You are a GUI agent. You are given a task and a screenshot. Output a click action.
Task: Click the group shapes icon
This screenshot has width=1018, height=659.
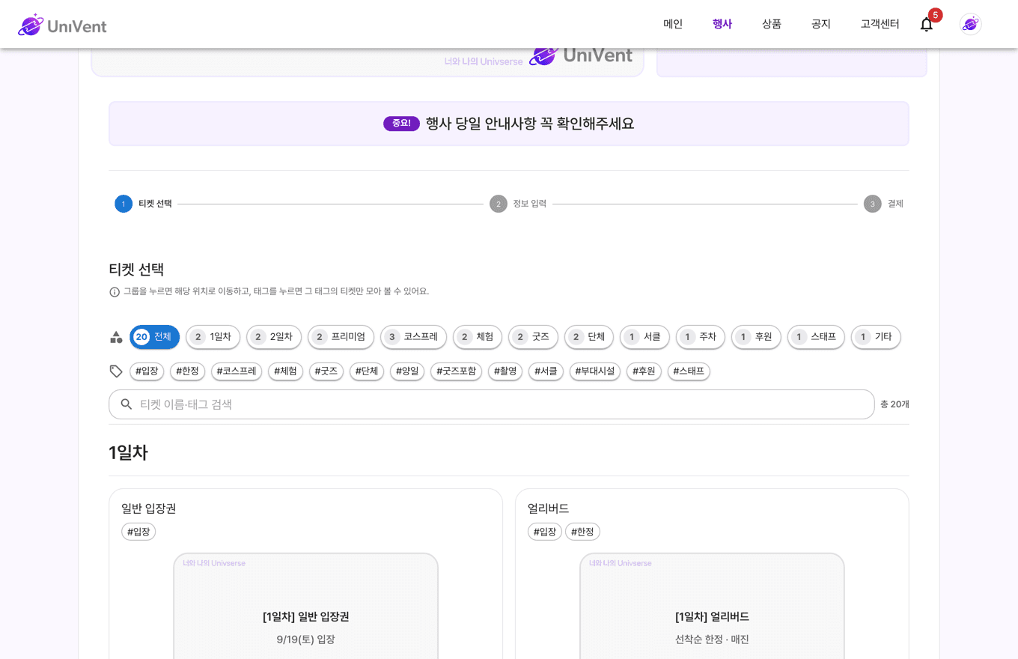tap(116, 337)
